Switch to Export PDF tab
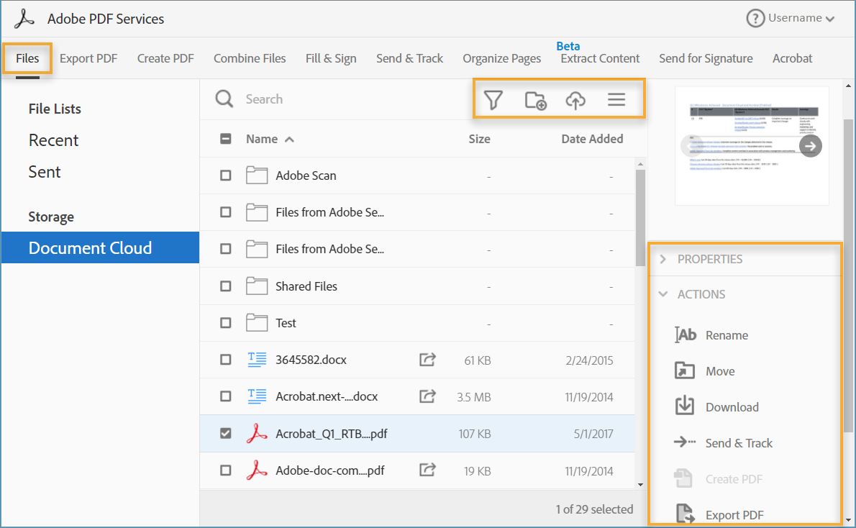856x528 pixels. [x=88, y=58]
